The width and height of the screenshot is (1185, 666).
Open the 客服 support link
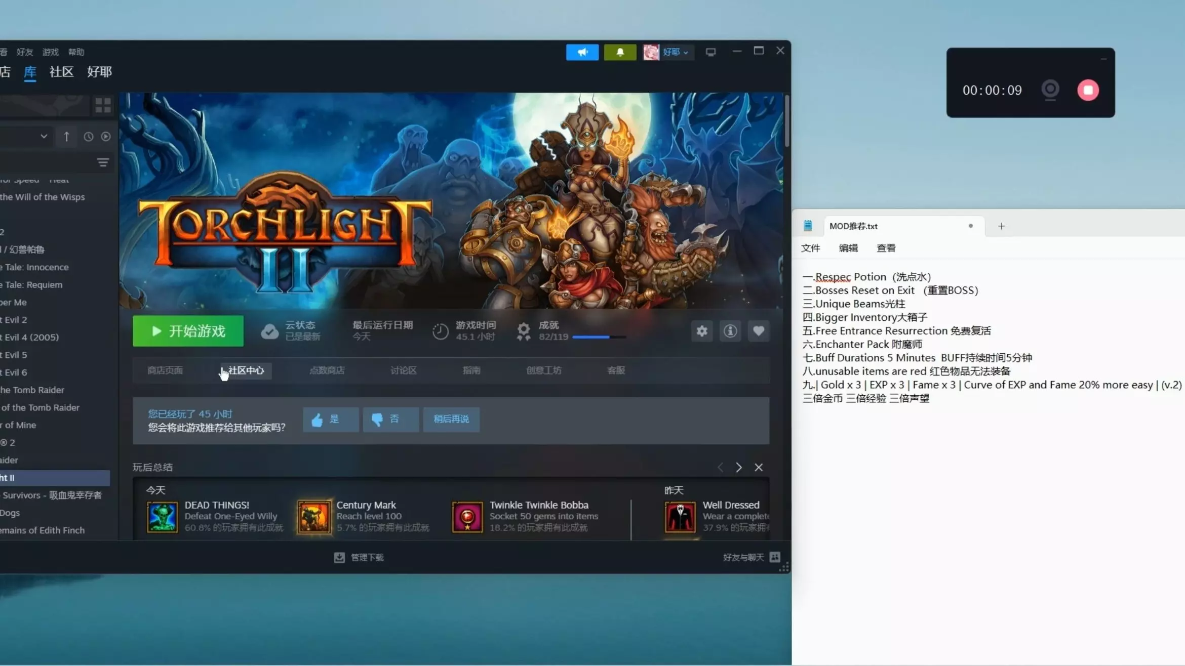pyautogui.click(x=616, y=370)
